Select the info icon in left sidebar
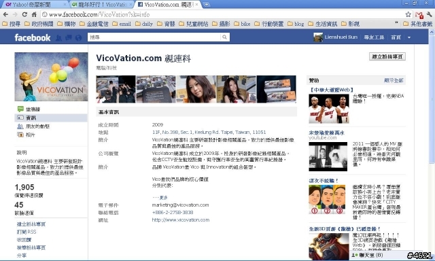Image resolution: width=435 pixels, height=261 pixels. click(20, 118)
